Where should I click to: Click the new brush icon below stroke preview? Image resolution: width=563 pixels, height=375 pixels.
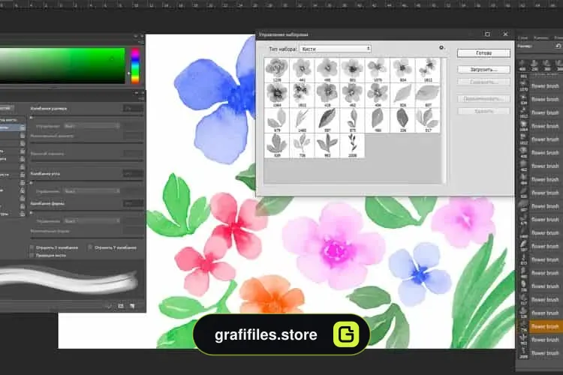132,306
